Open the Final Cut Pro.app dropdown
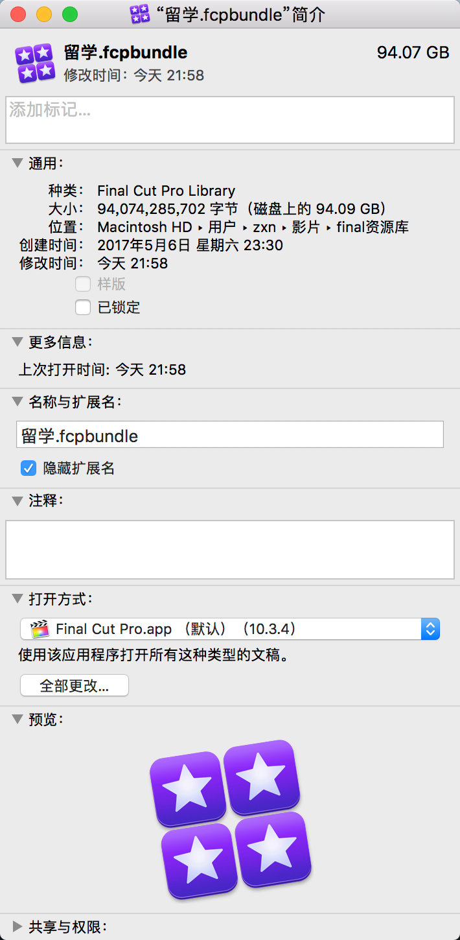The width and height of the screenshot is (460, 940). tap(230, 629)
